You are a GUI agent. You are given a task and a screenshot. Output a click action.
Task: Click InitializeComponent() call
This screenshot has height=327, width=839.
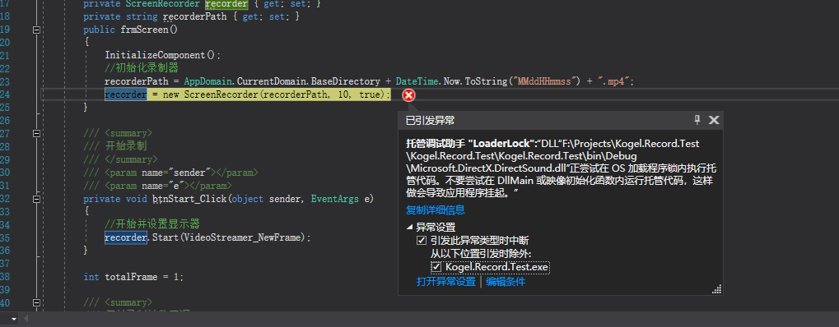(x=163, y=56)
